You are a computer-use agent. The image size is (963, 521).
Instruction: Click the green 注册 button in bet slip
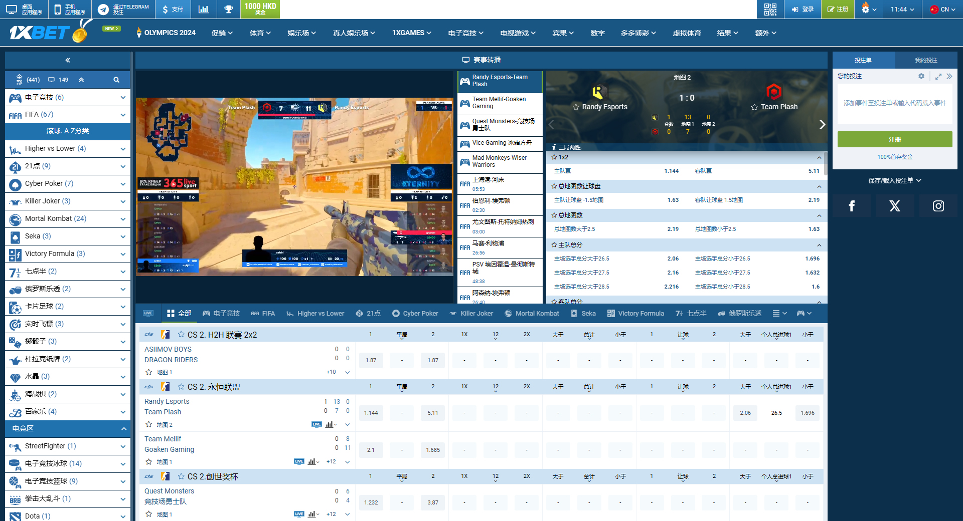pos(895,139)
